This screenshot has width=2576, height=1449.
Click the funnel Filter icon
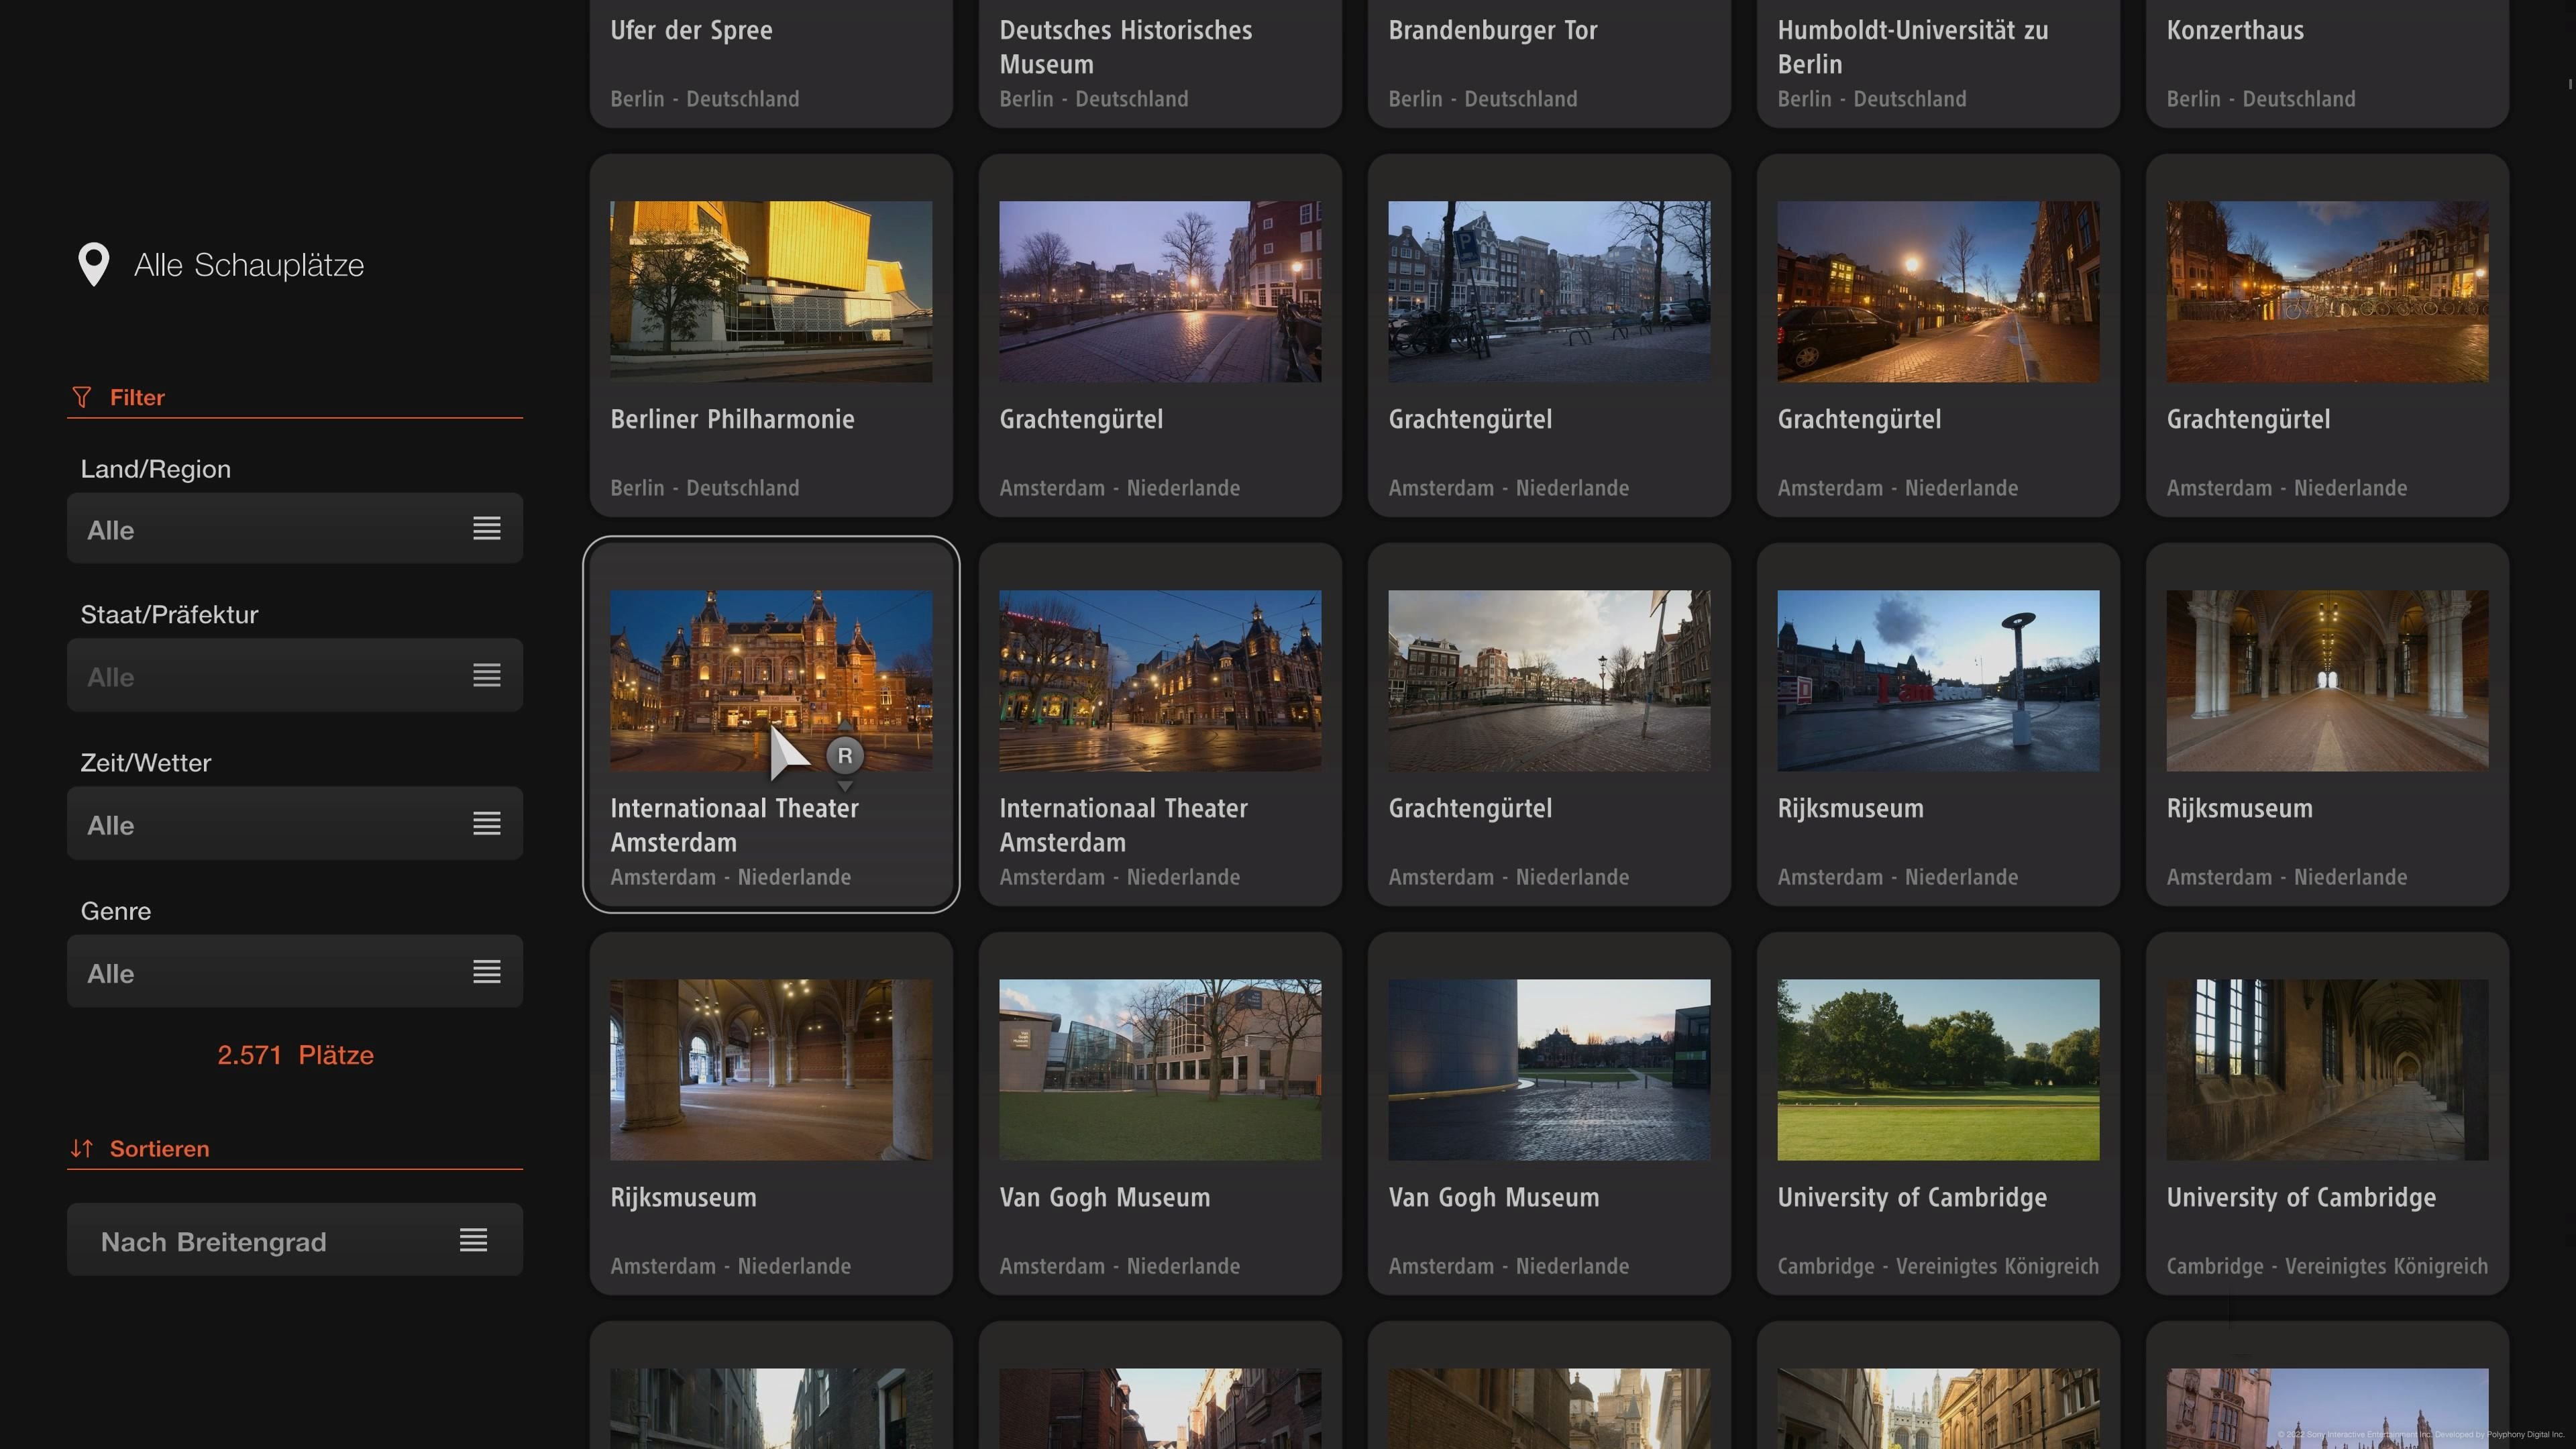82,397
